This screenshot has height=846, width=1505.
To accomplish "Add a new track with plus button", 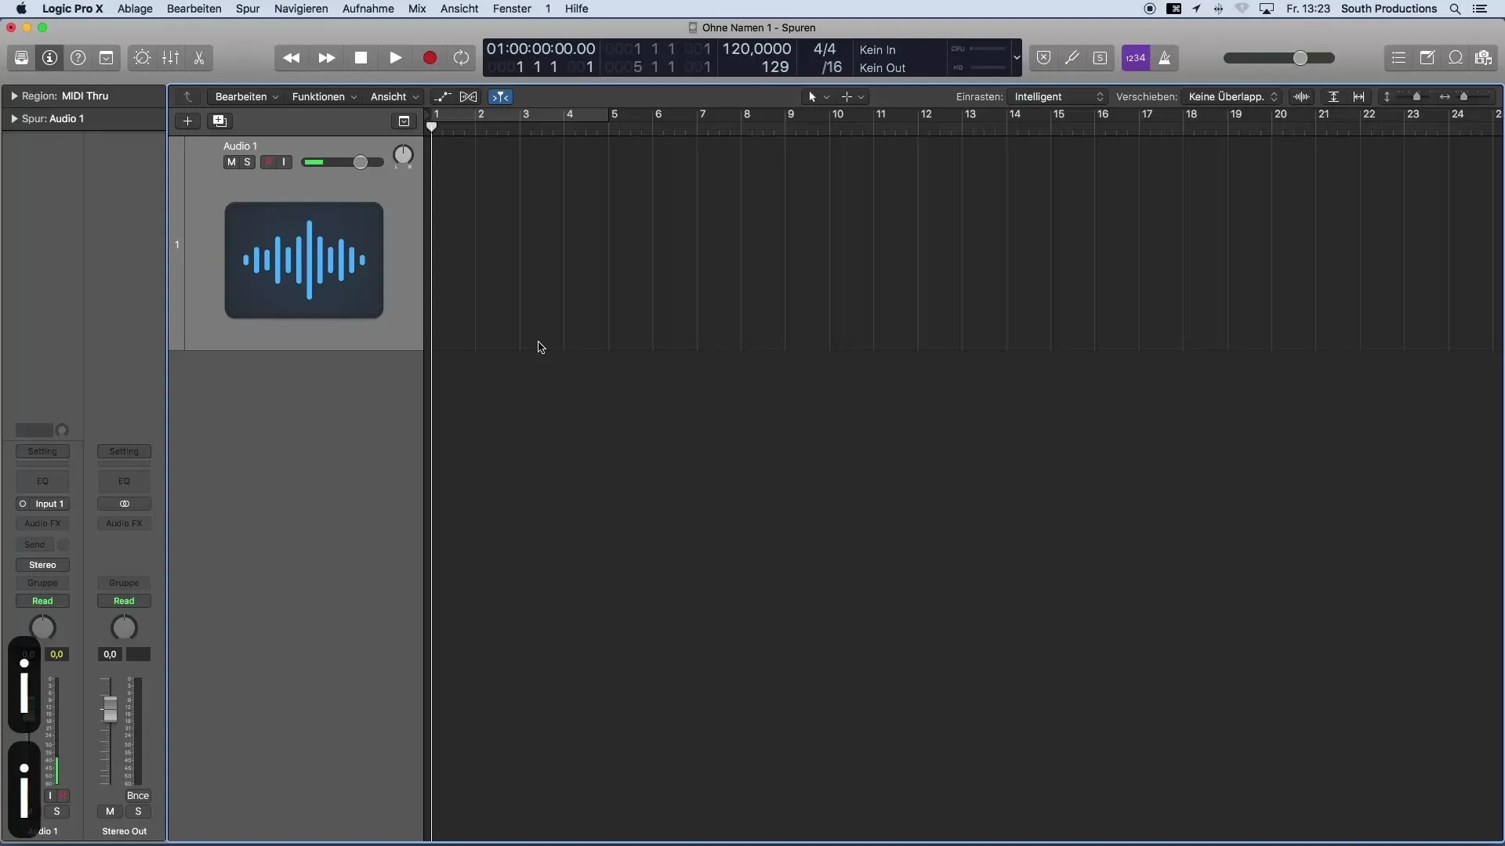I will pos(187,121).
